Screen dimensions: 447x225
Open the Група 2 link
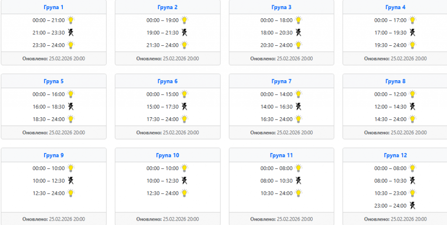(168, 7)
